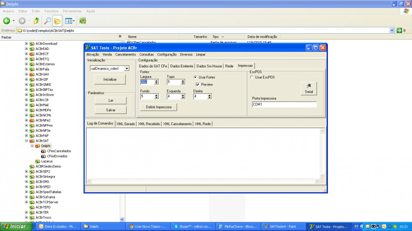
Task: Open the Search magnifier in Explorer toolbar
Action: [x=47, y=21]
